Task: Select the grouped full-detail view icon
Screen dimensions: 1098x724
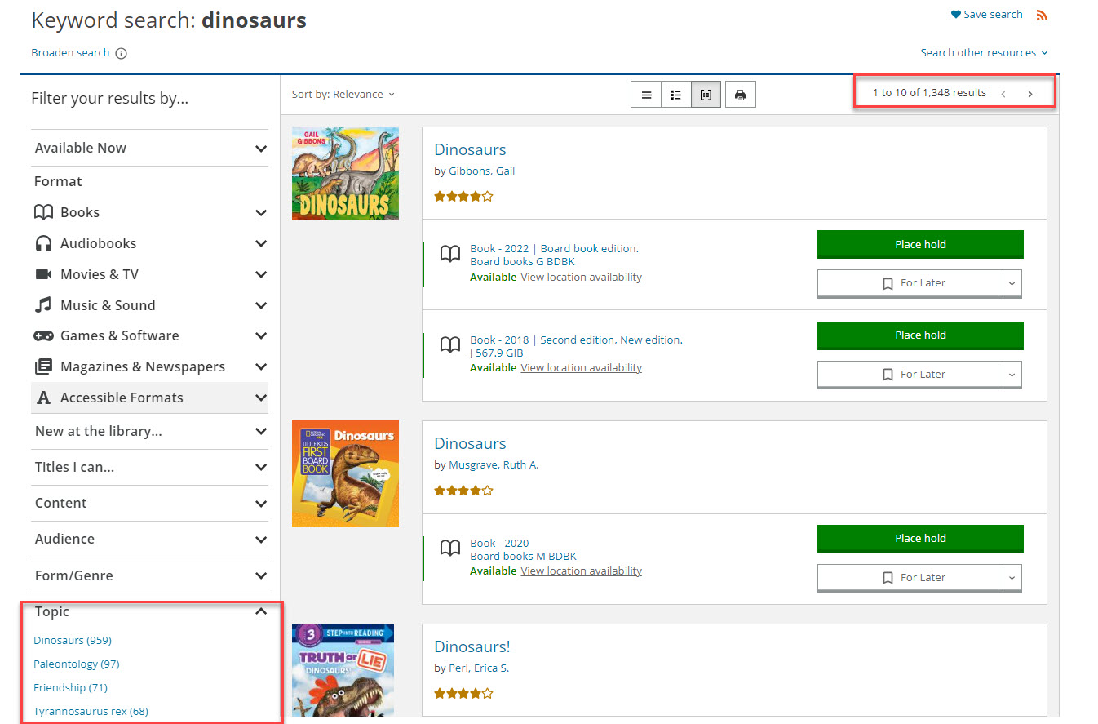Action: pyautogui.click(x=706, y=95)
